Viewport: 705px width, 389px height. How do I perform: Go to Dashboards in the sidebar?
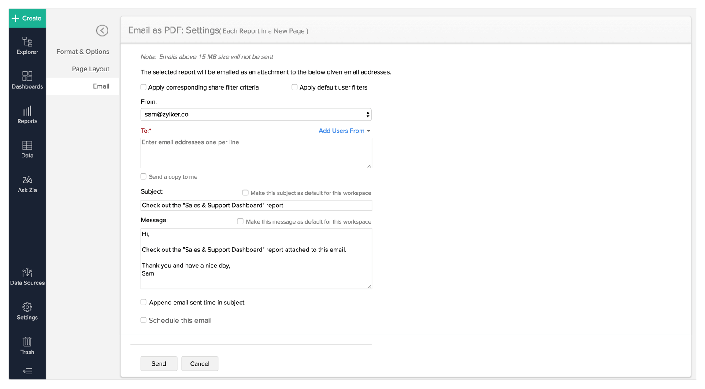click(x=27, y=76)
